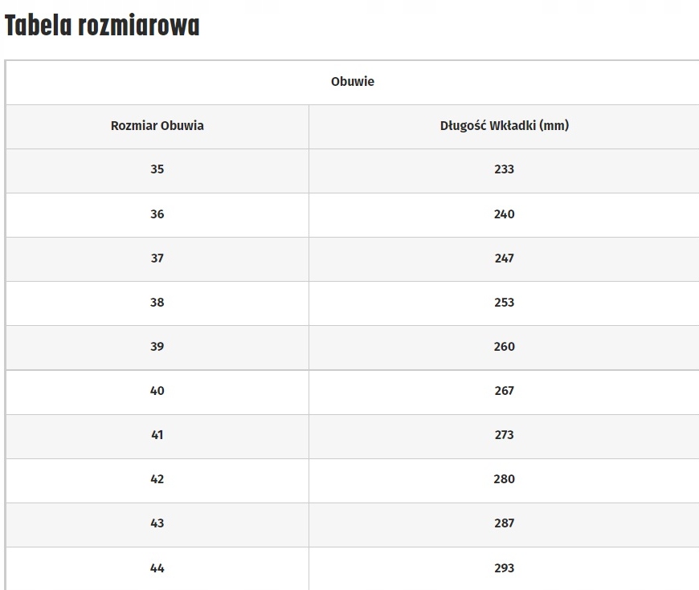Select shoe size 38 cell
Image resolution: width=699 pixels, height=590 pixels.
pyautogui.click(x=157, y=303)
